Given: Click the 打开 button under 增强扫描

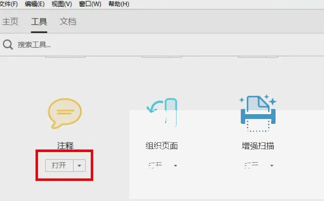Looking at the screenshot, I should [252, 165].
